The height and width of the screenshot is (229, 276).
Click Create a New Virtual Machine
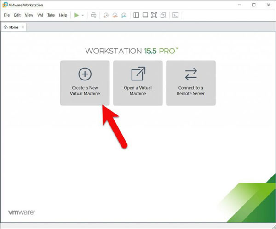pyautogui.click(x=85, y=83)
